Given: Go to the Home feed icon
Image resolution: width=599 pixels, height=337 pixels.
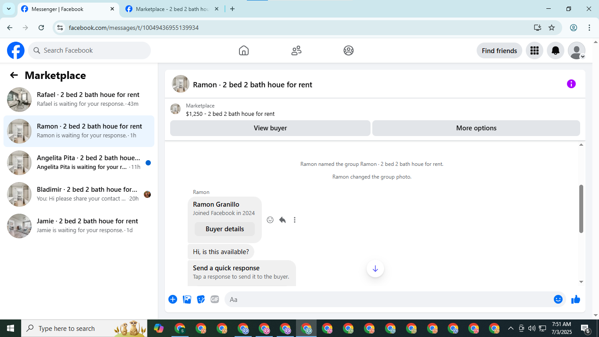Looking at the screenshot, I should click(x=244, y=50).
